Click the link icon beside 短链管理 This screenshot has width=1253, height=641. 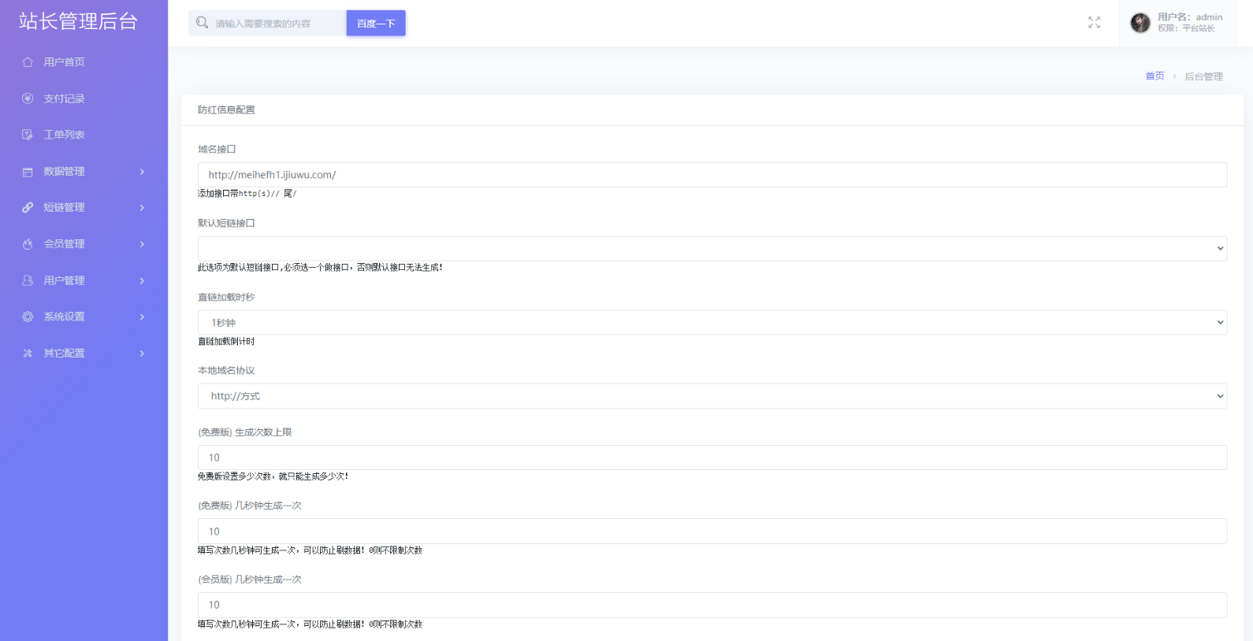click(28, 208)
